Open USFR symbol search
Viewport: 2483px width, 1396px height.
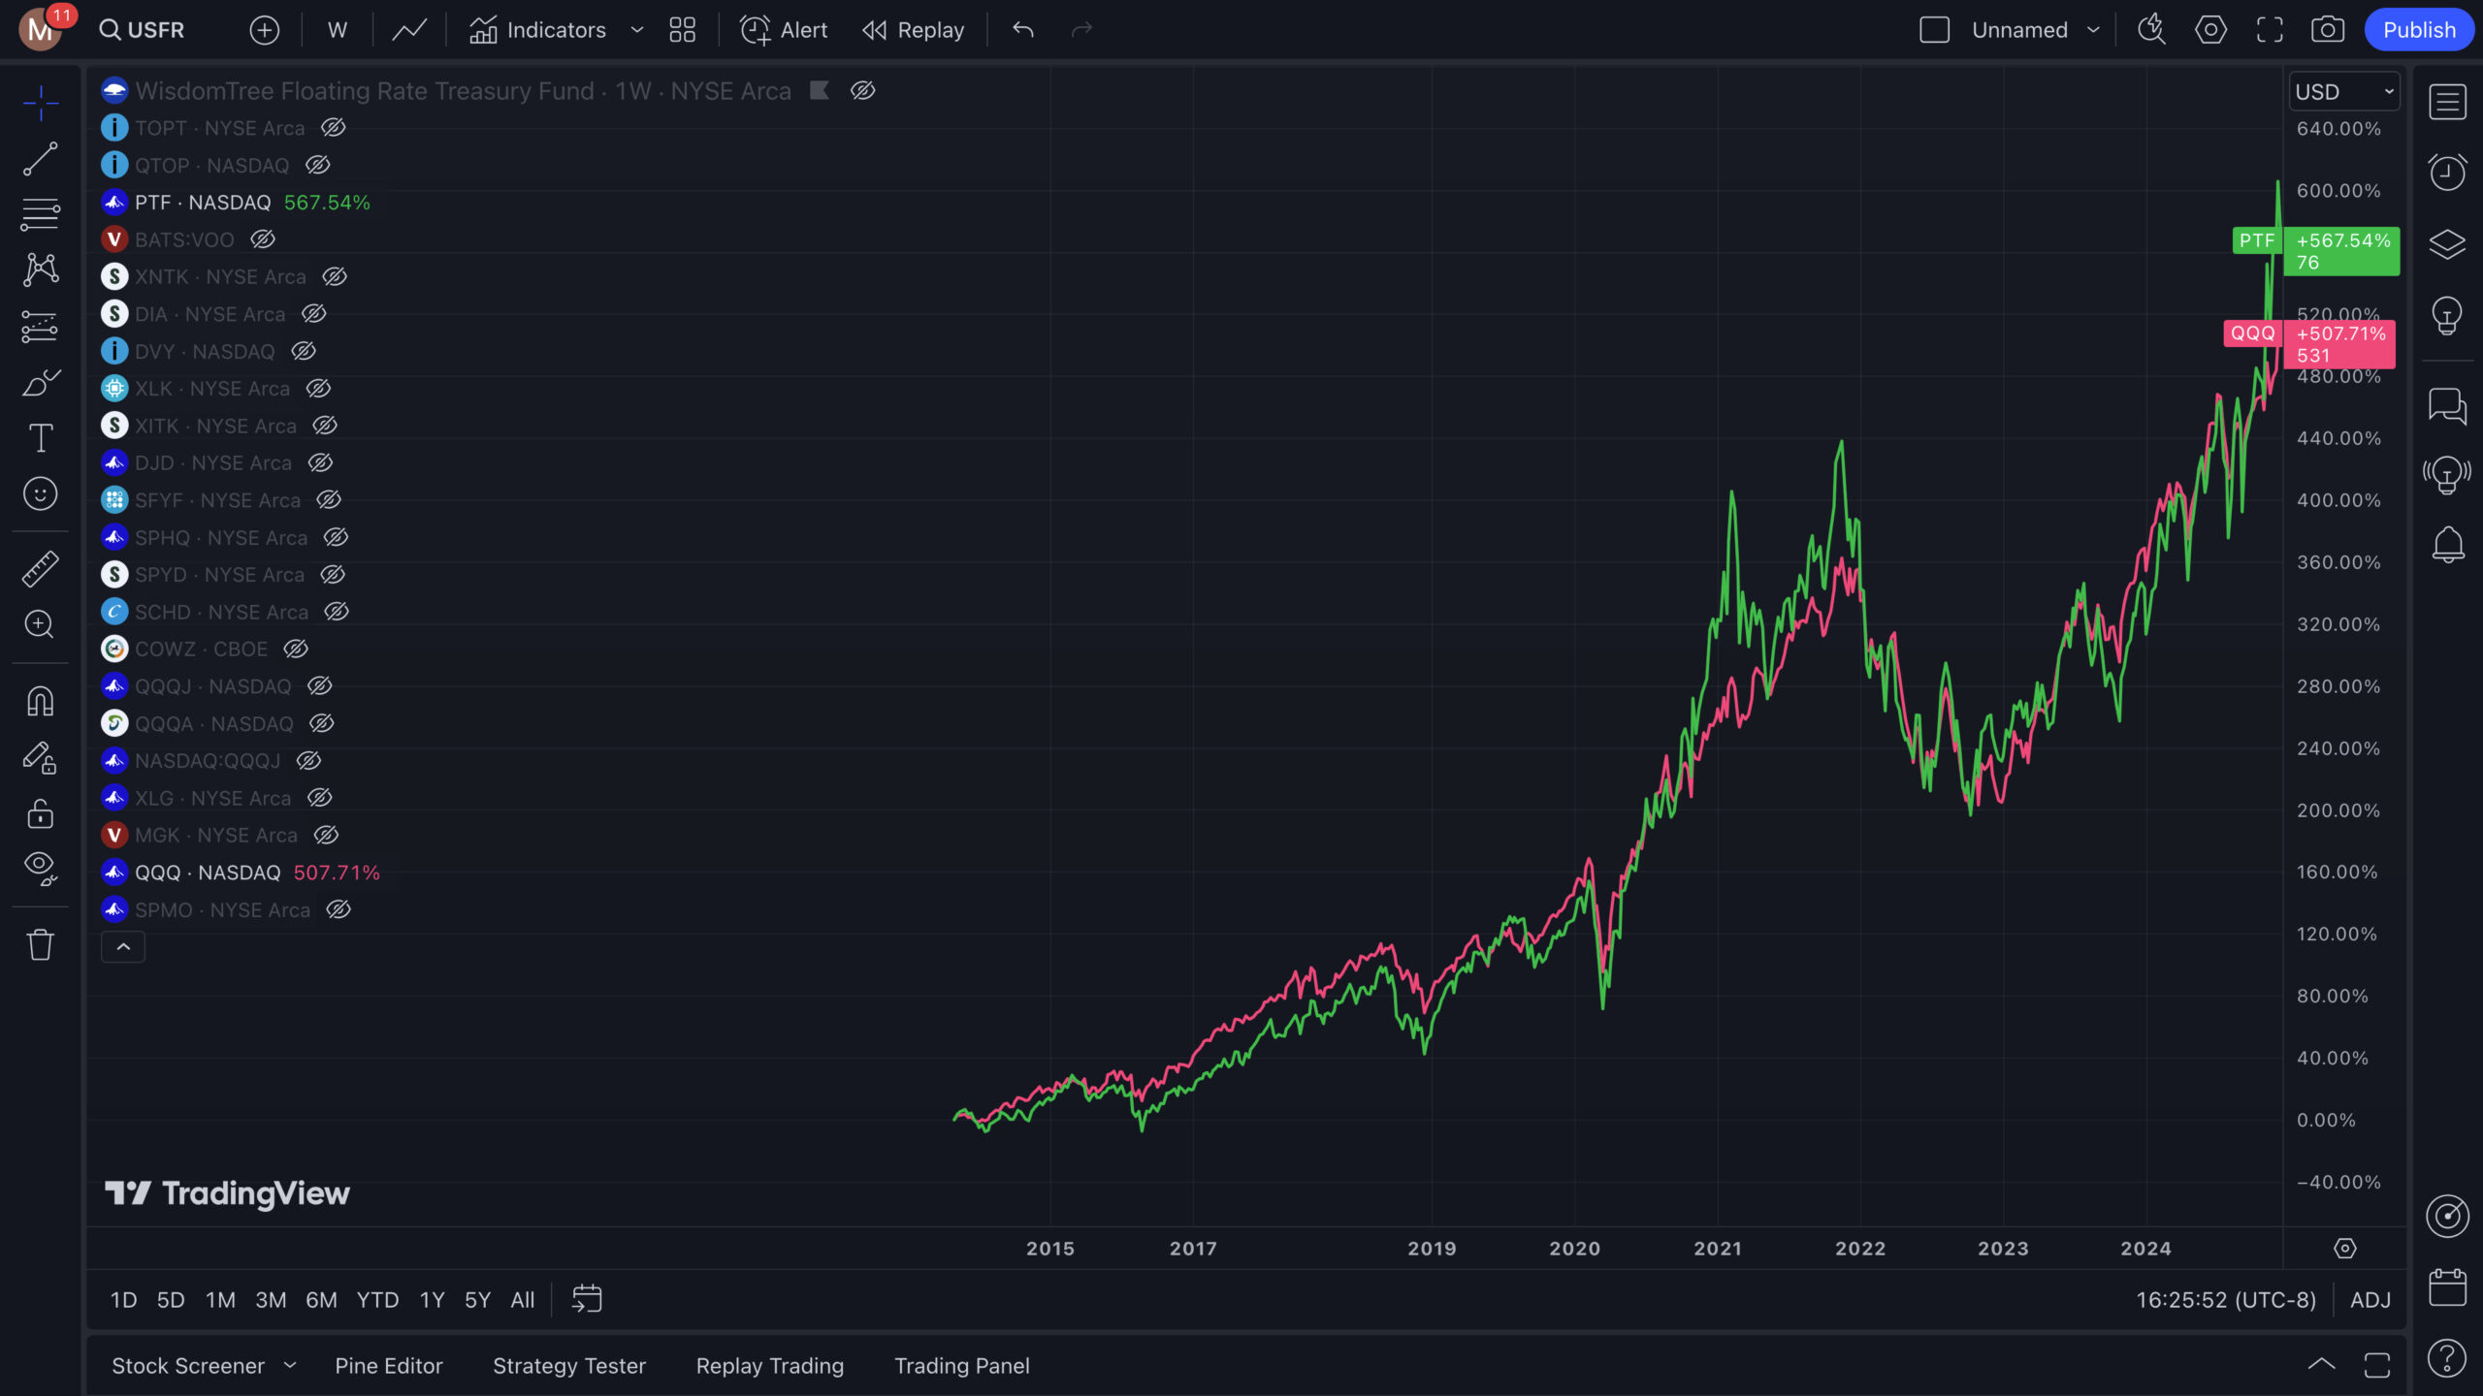[x=143, y=30]
